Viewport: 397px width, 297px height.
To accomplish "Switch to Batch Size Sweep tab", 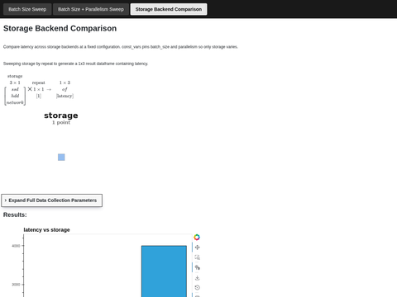I will click(27, 9).
